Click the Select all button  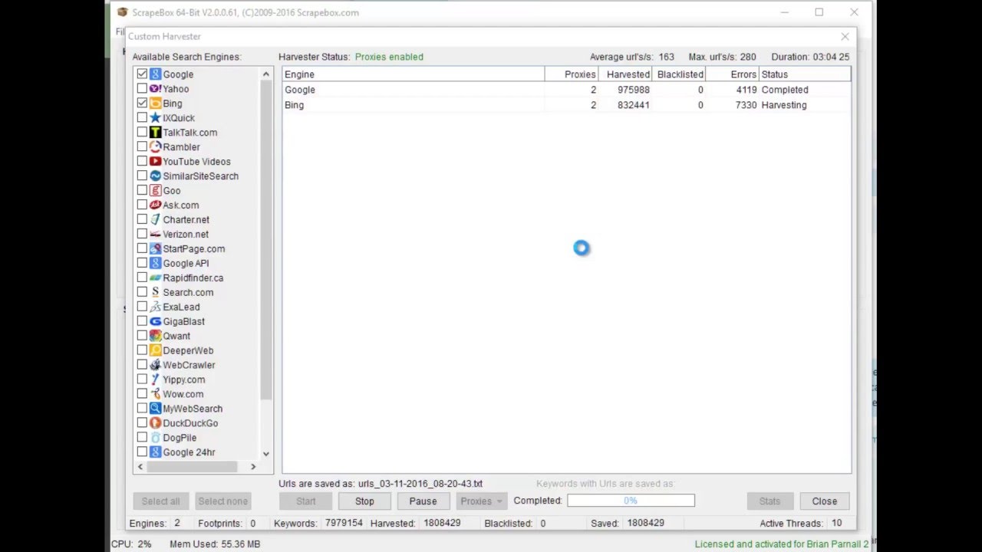(160, 501)
